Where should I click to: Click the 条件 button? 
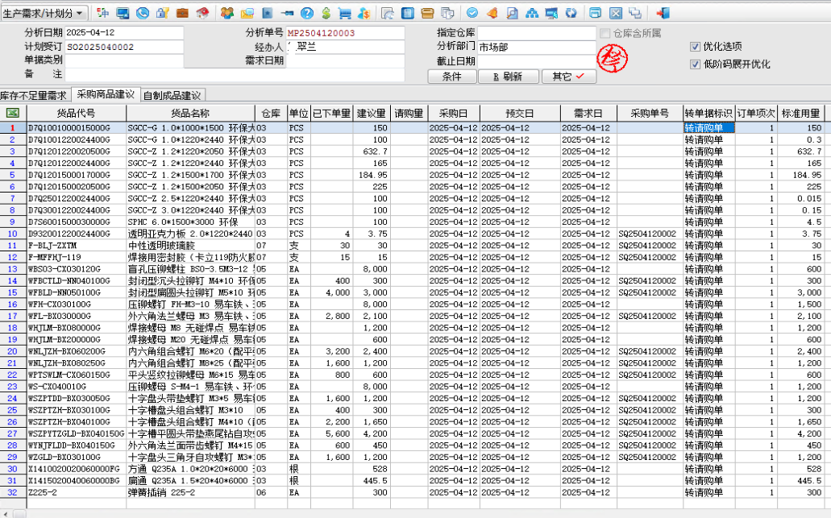pos(452,77)
